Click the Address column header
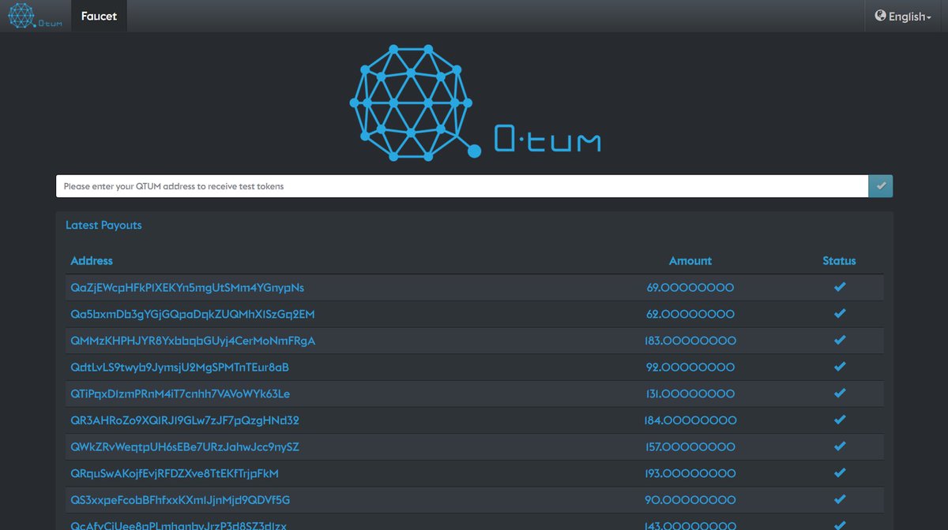948x530 pixels. click(x=92, y=260)
